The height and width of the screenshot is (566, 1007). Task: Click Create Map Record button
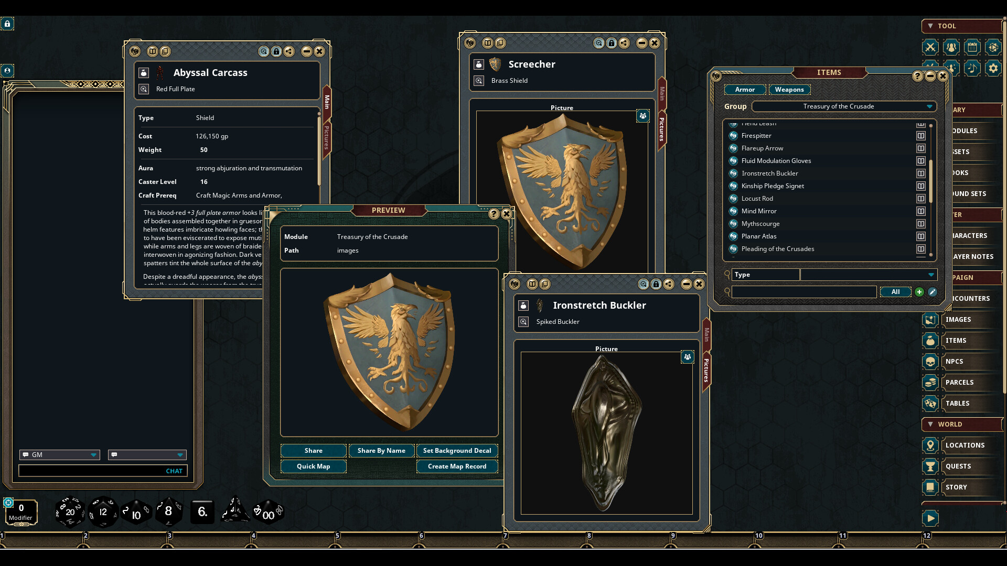pyautogui.click(x=457, y=466)
